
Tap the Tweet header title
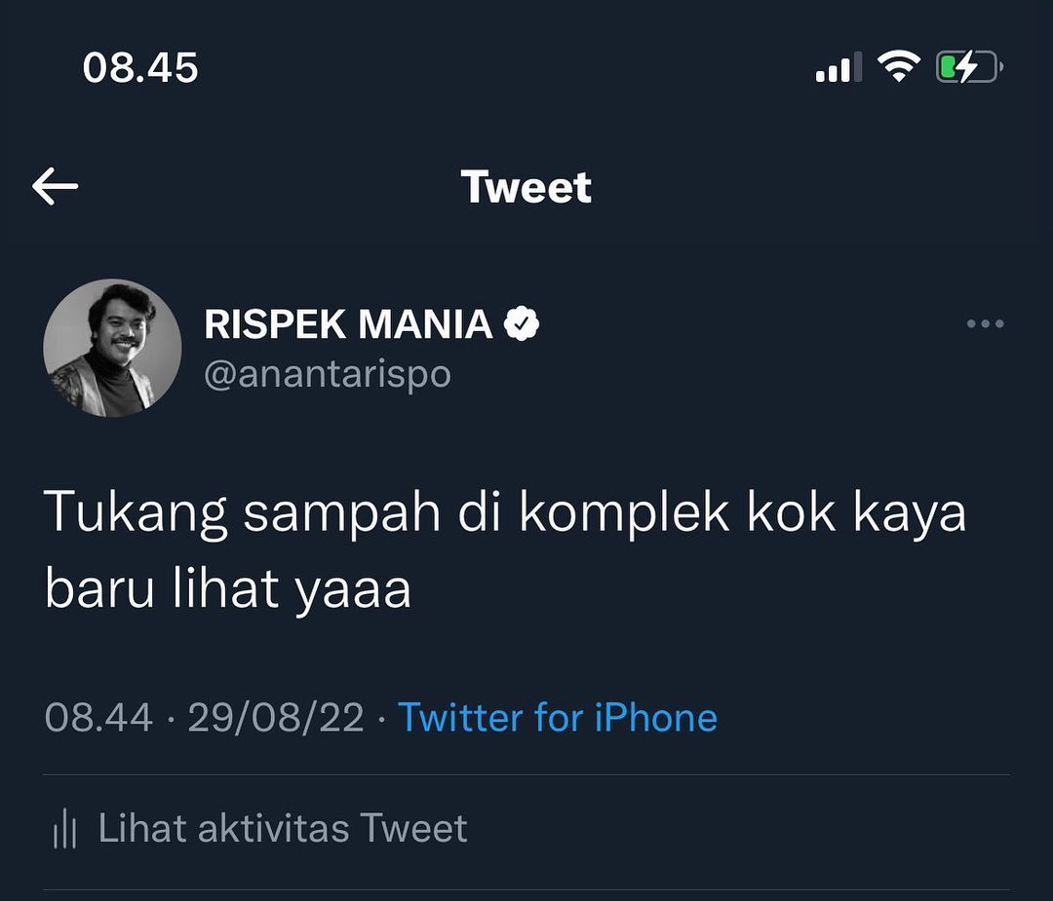[526, 187]
